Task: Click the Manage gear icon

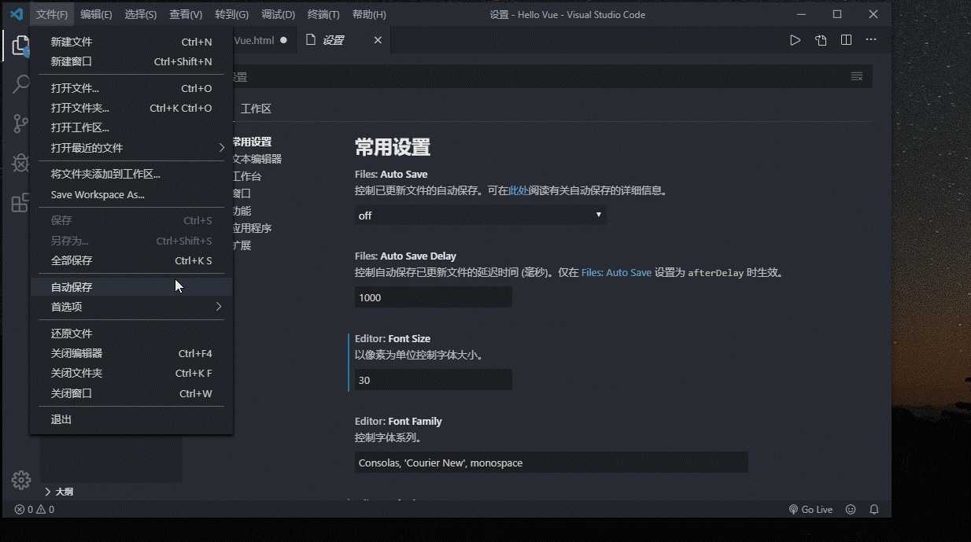Action: tap(21, 480)
